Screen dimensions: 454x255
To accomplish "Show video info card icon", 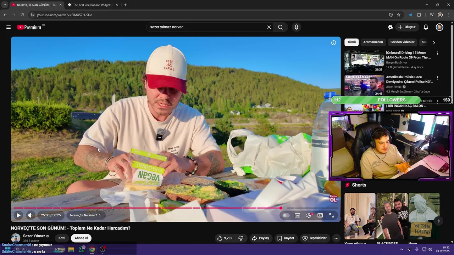I will (333, 43).
